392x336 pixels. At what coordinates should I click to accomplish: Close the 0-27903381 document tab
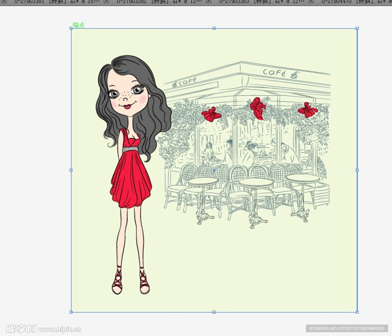[x=106, y=2]
